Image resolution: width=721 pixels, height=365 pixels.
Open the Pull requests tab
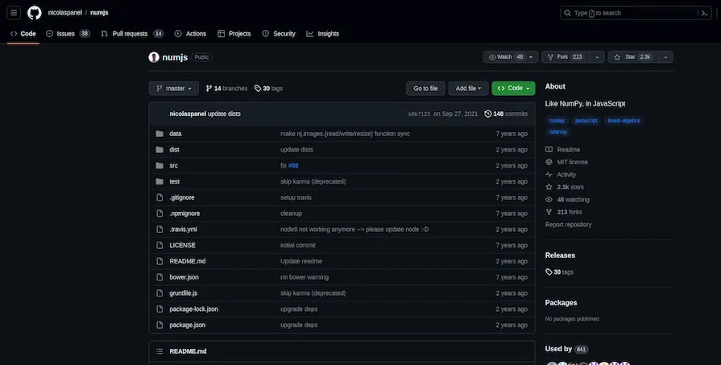coord(131,34)
